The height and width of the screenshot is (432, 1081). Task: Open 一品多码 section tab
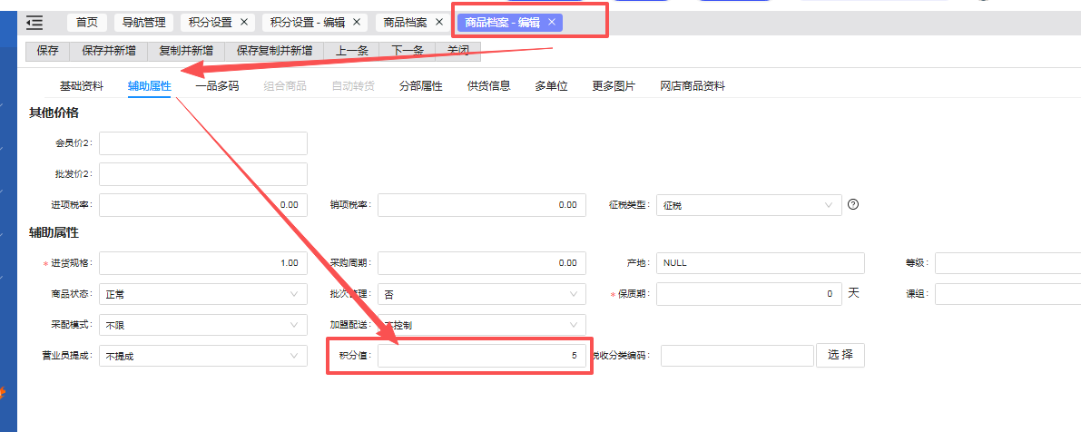click(x=217, y=86)
